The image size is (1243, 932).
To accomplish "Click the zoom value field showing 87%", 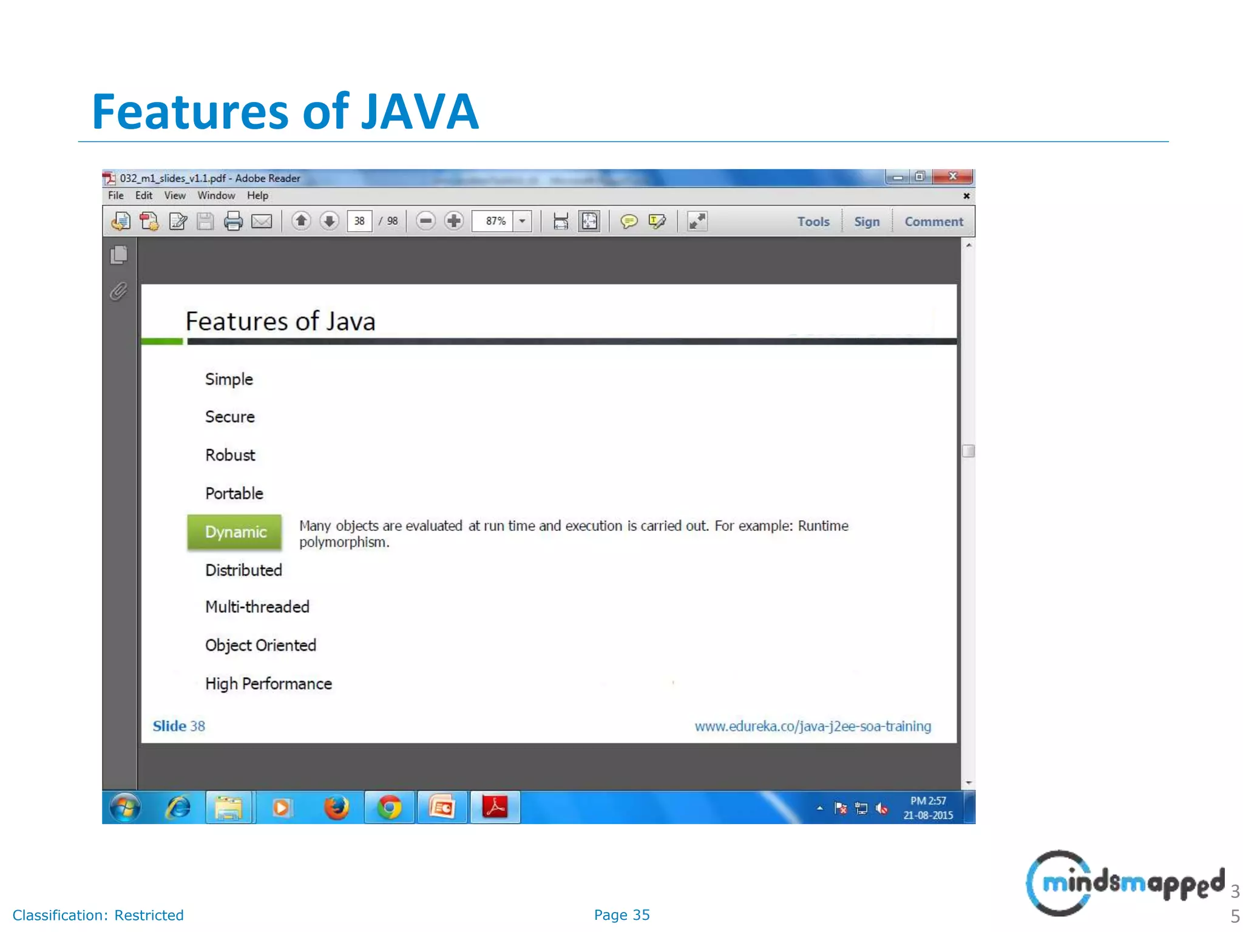I will (x=493, y=221).
